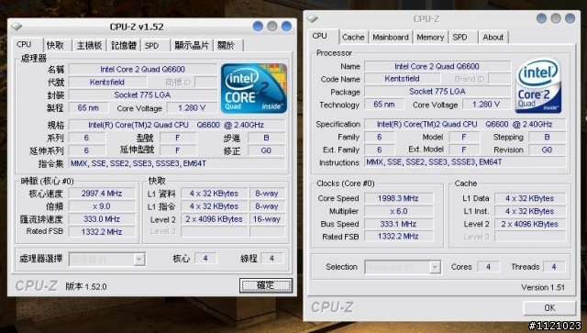Select the CPU tab in CPU-Z v1.52 window
The image size is (587, 333).
(25, 44)
